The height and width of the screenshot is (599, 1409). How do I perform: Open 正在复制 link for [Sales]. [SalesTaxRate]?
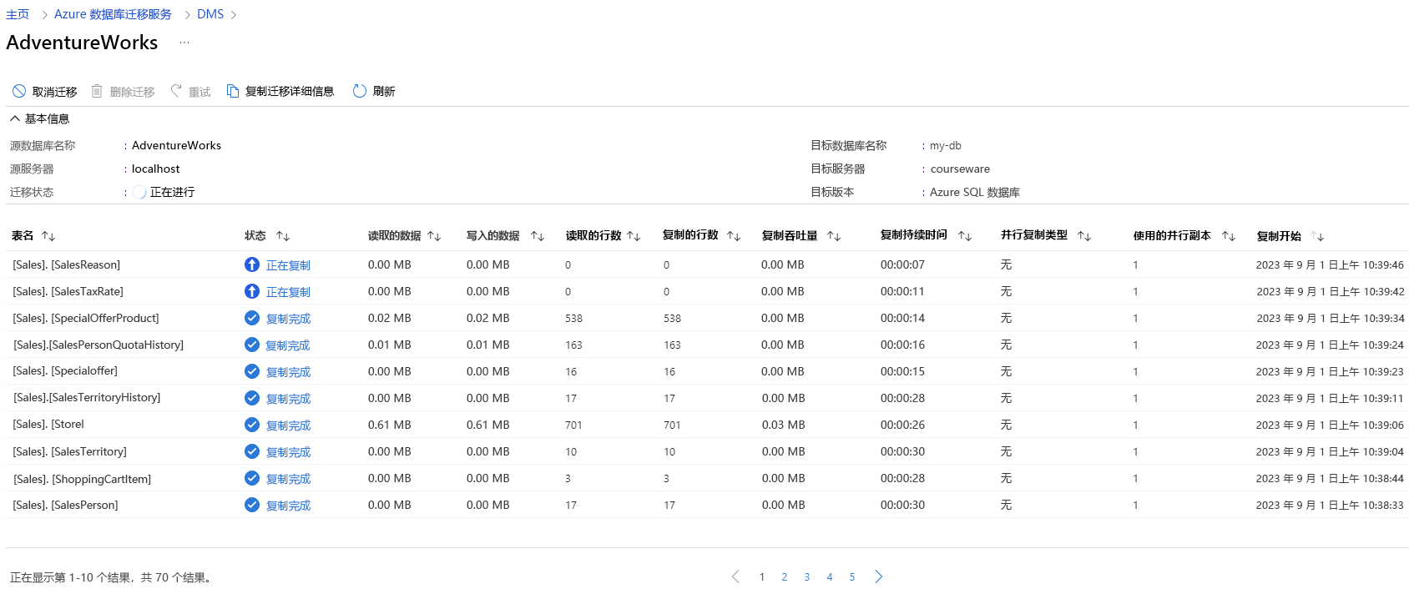pyautogui.click(x=288, y=292)
